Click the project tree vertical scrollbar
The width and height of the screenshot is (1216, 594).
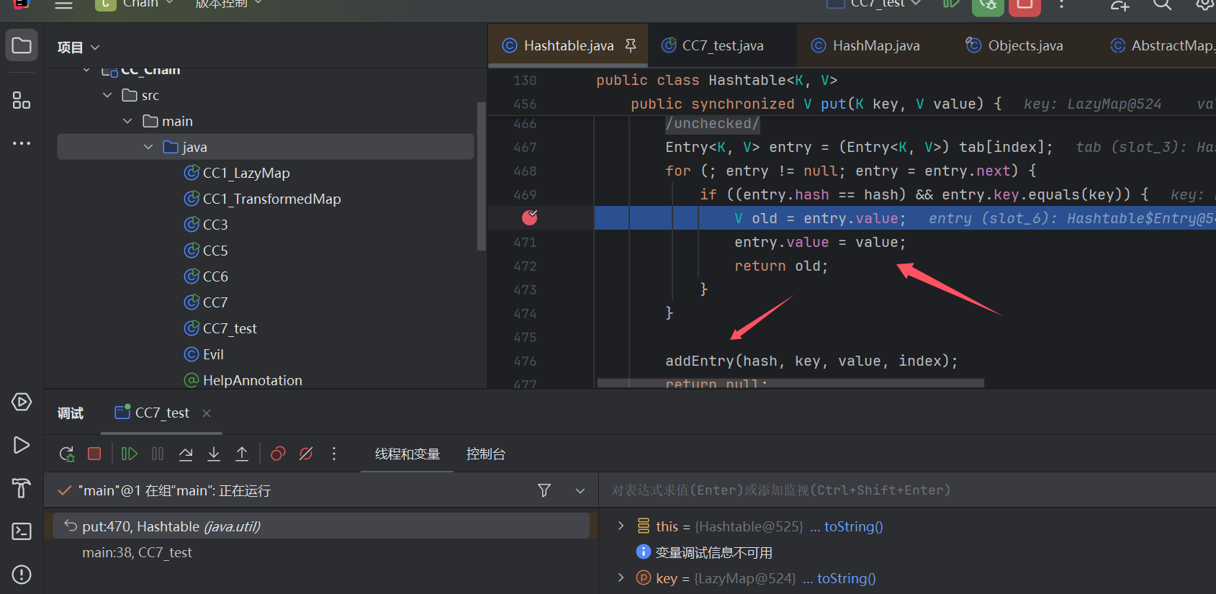[482, 176]
